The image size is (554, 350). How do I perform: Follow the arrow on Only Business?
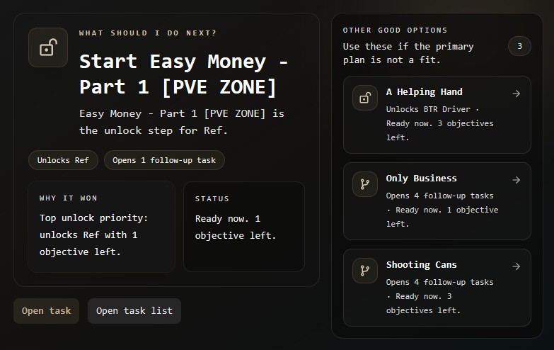tap(517, 180)
